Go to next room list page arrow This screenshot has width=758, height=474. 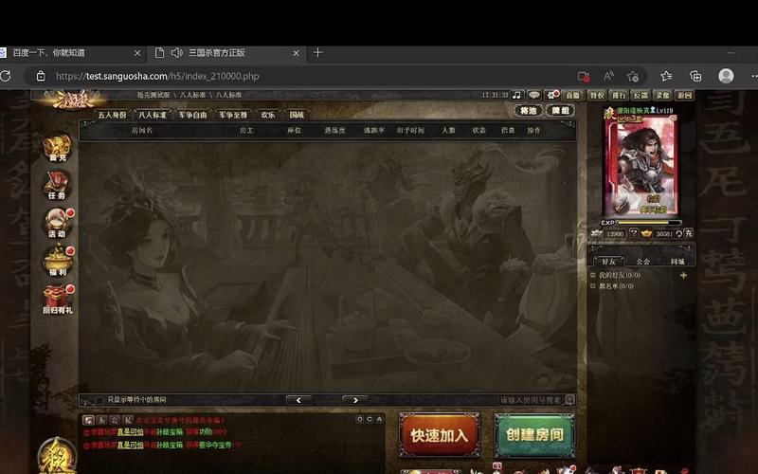click(x=355, y=400)
